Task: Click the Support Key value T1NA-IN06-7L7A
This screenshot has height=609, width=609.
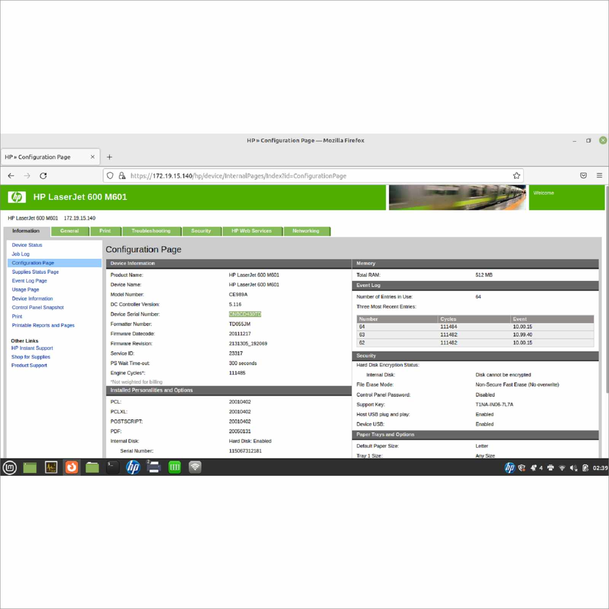Action: (494, 405)
